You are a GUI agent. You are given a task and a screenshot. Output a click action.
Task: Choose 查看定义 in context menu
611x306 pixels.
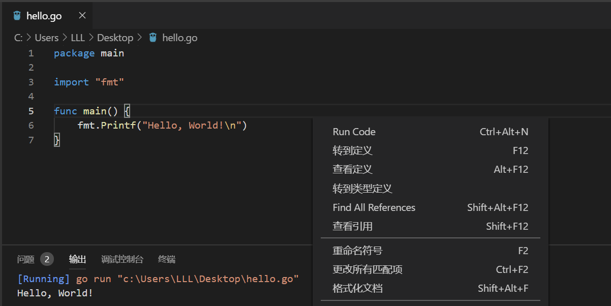pos(431,169)
